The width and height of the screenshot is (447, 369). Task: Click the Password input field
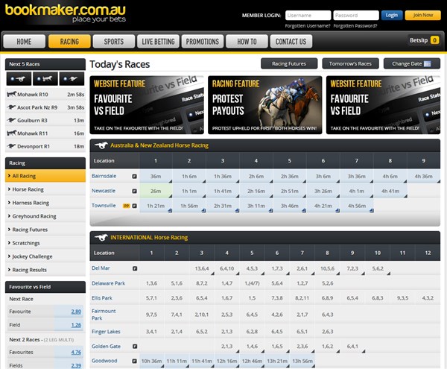click(356, 16)
